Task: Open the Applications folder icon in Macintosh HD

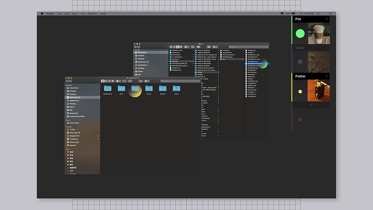Action: click(x=108, y=89)
